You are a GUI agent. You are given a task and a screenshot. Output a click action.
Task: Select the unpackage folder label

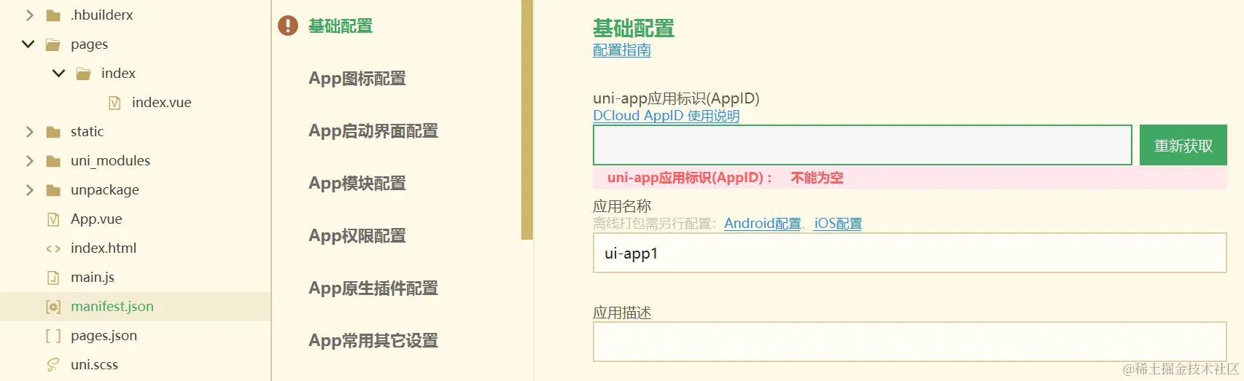tap(105, 190)
